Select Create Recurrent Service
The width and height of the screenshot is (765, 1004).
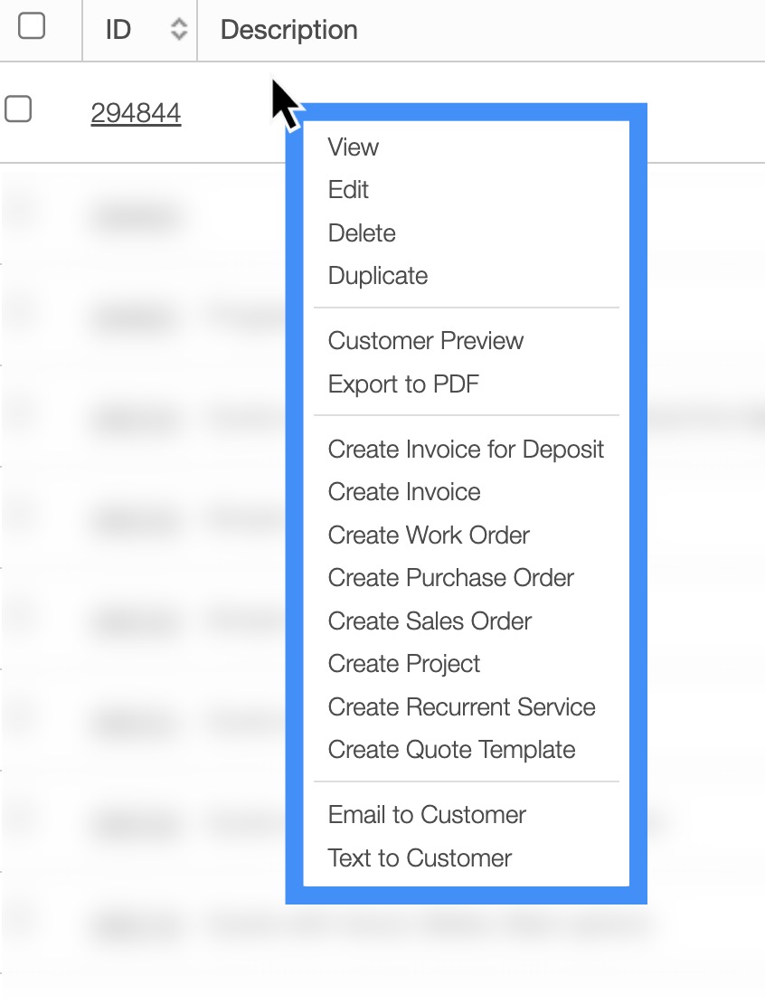[x=461, y=707]
